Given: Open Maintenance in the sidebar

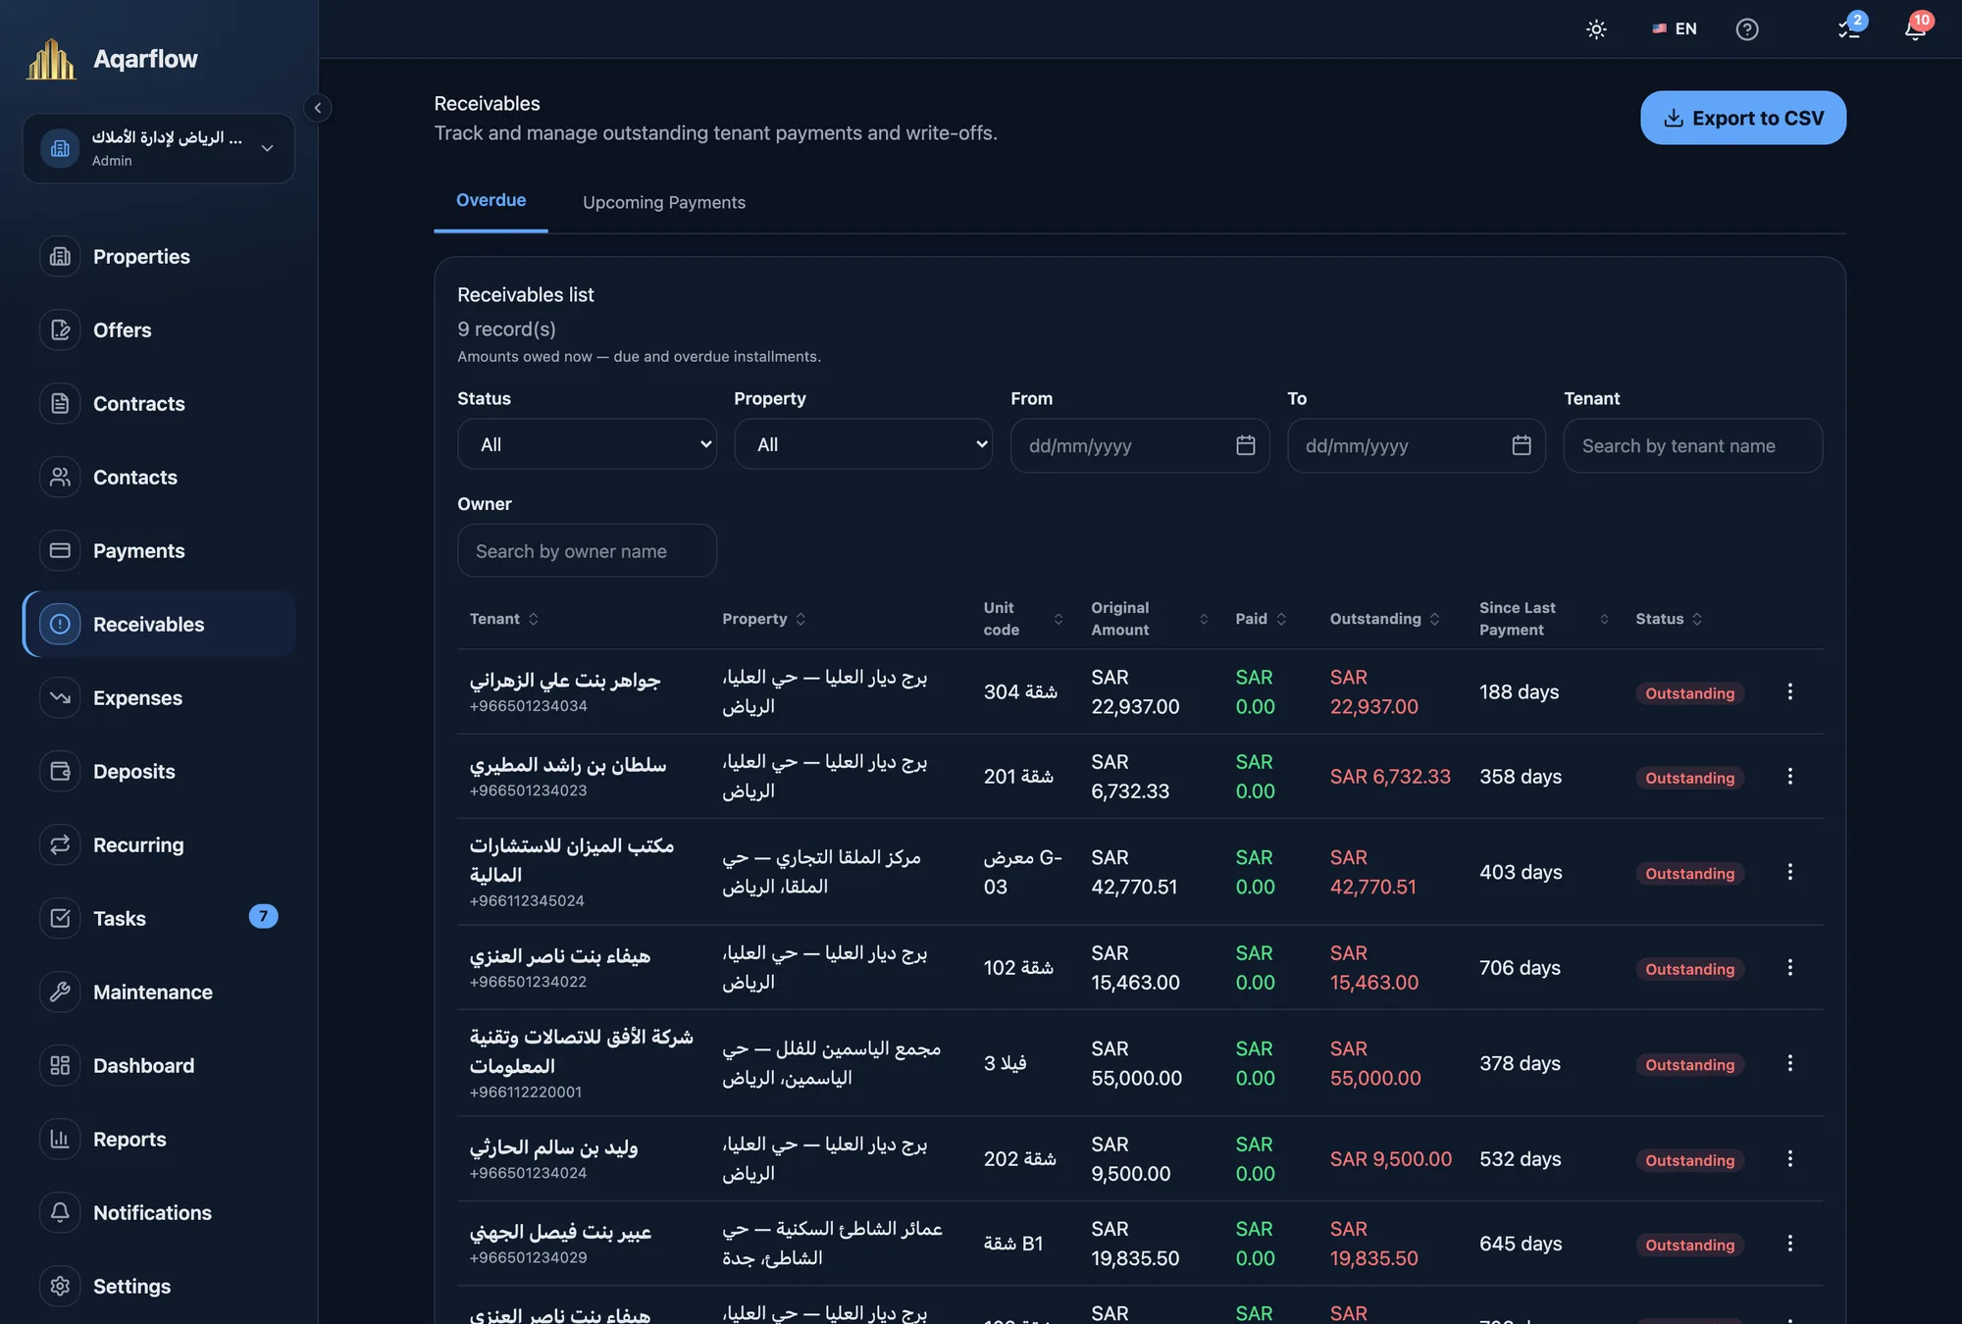Looking at the screenshot, I should (159, 992).
